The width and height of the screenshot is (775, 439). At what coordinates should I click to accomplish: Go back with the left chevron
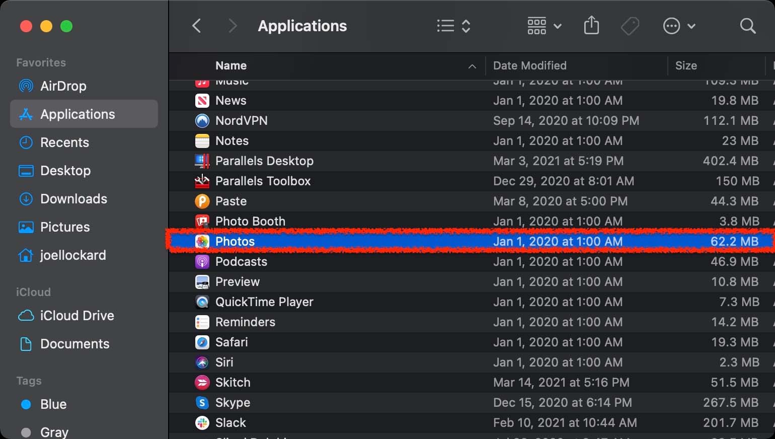[x=197, y=26]
